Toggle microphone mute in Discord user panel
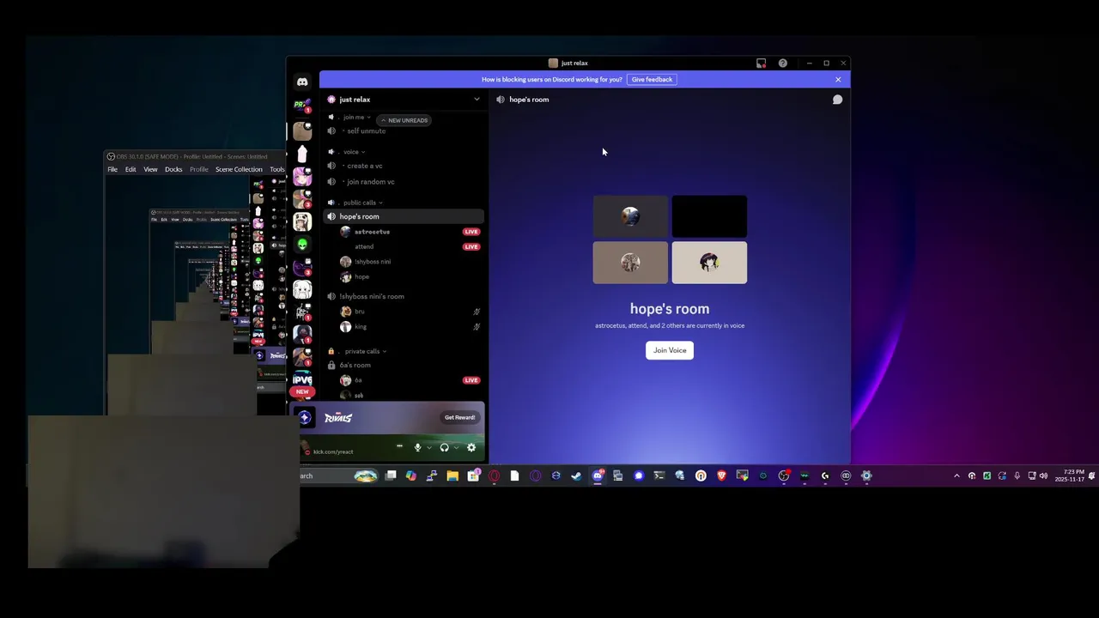 point(418,447)
